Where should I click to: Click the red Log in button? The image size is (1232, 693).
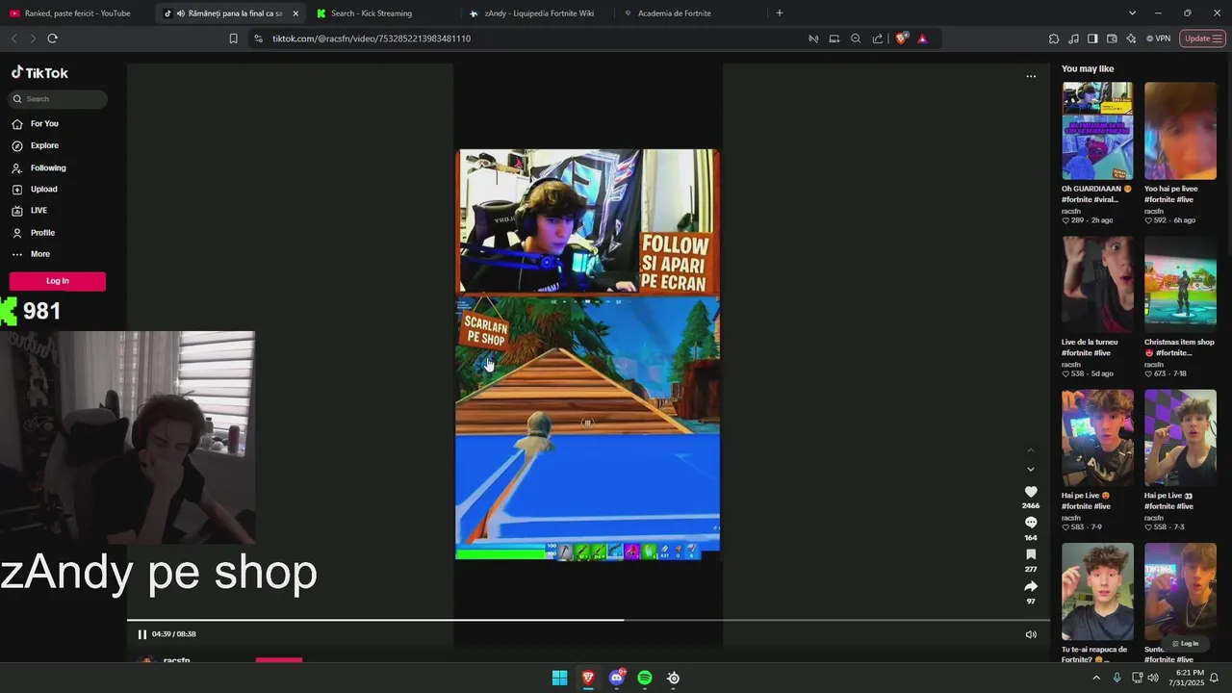58,281
